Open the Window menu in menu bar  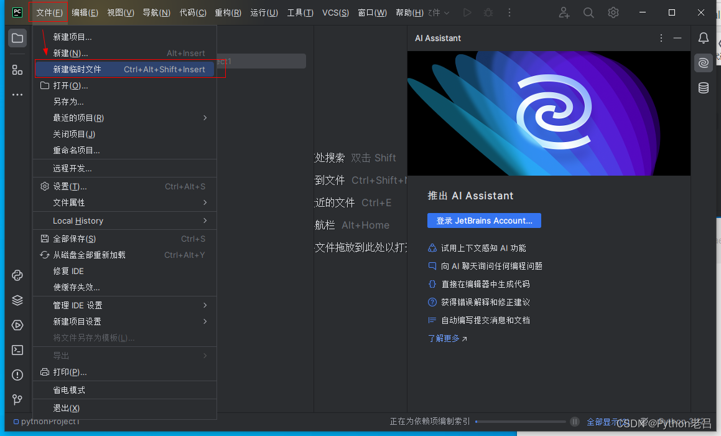pos(372,12)
